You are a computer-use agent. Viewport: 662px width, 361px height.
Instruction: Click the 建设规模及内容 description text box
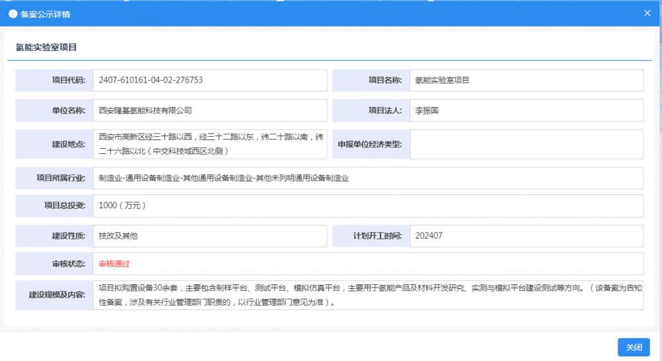point(367,295)
